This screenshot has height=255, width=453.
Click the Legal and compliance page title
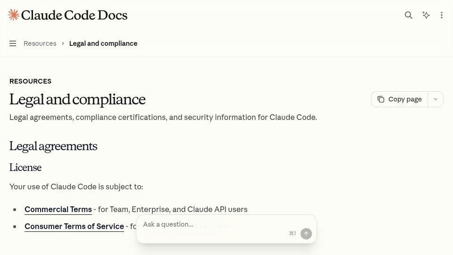point(77,100)
